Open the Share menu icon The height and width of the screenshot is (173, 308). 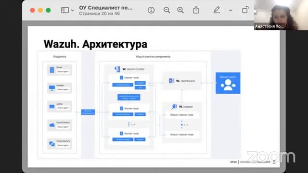(x=196, y=10)
